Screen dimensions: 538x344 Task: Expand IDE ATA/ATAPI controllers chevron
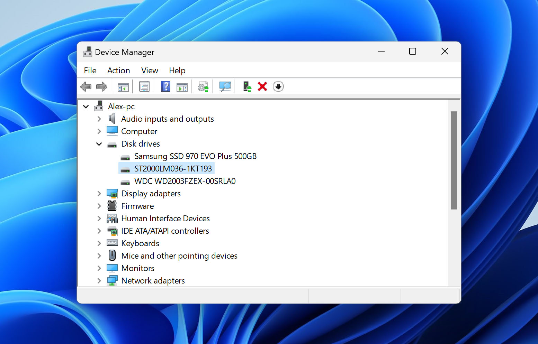click(99, 231)
